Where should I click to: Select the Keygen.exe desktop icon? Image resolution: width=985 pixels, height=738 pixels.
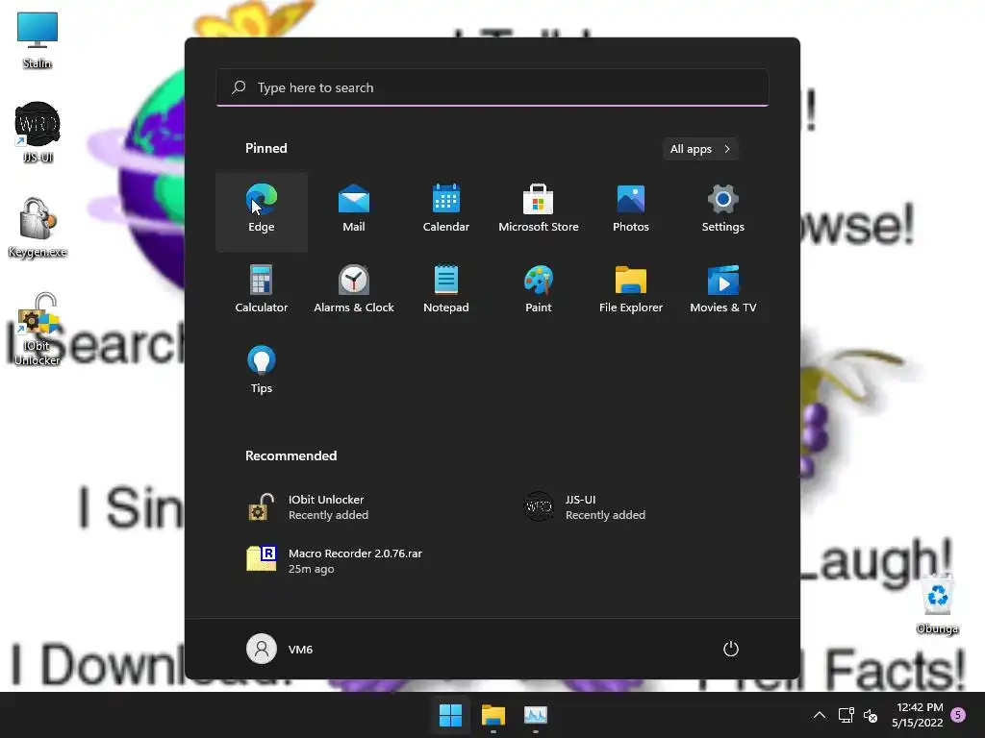38,227
